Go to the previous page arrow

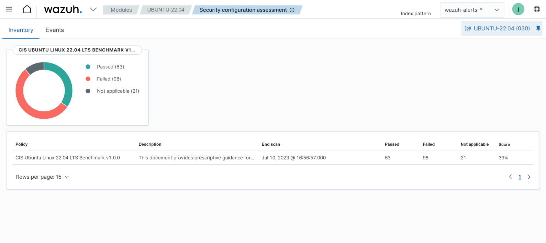point(510,177)
